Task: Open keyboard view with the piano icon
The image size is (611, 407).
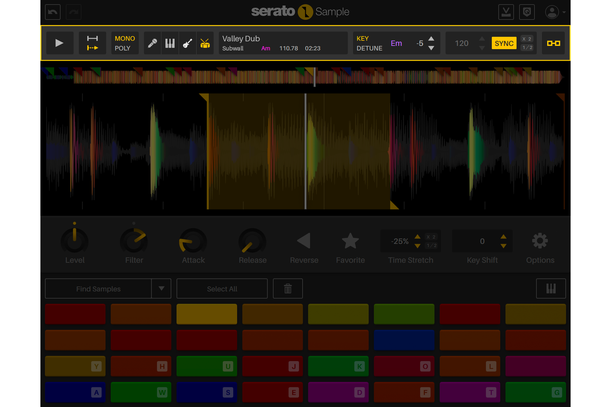Action: [x=551, y=288]
